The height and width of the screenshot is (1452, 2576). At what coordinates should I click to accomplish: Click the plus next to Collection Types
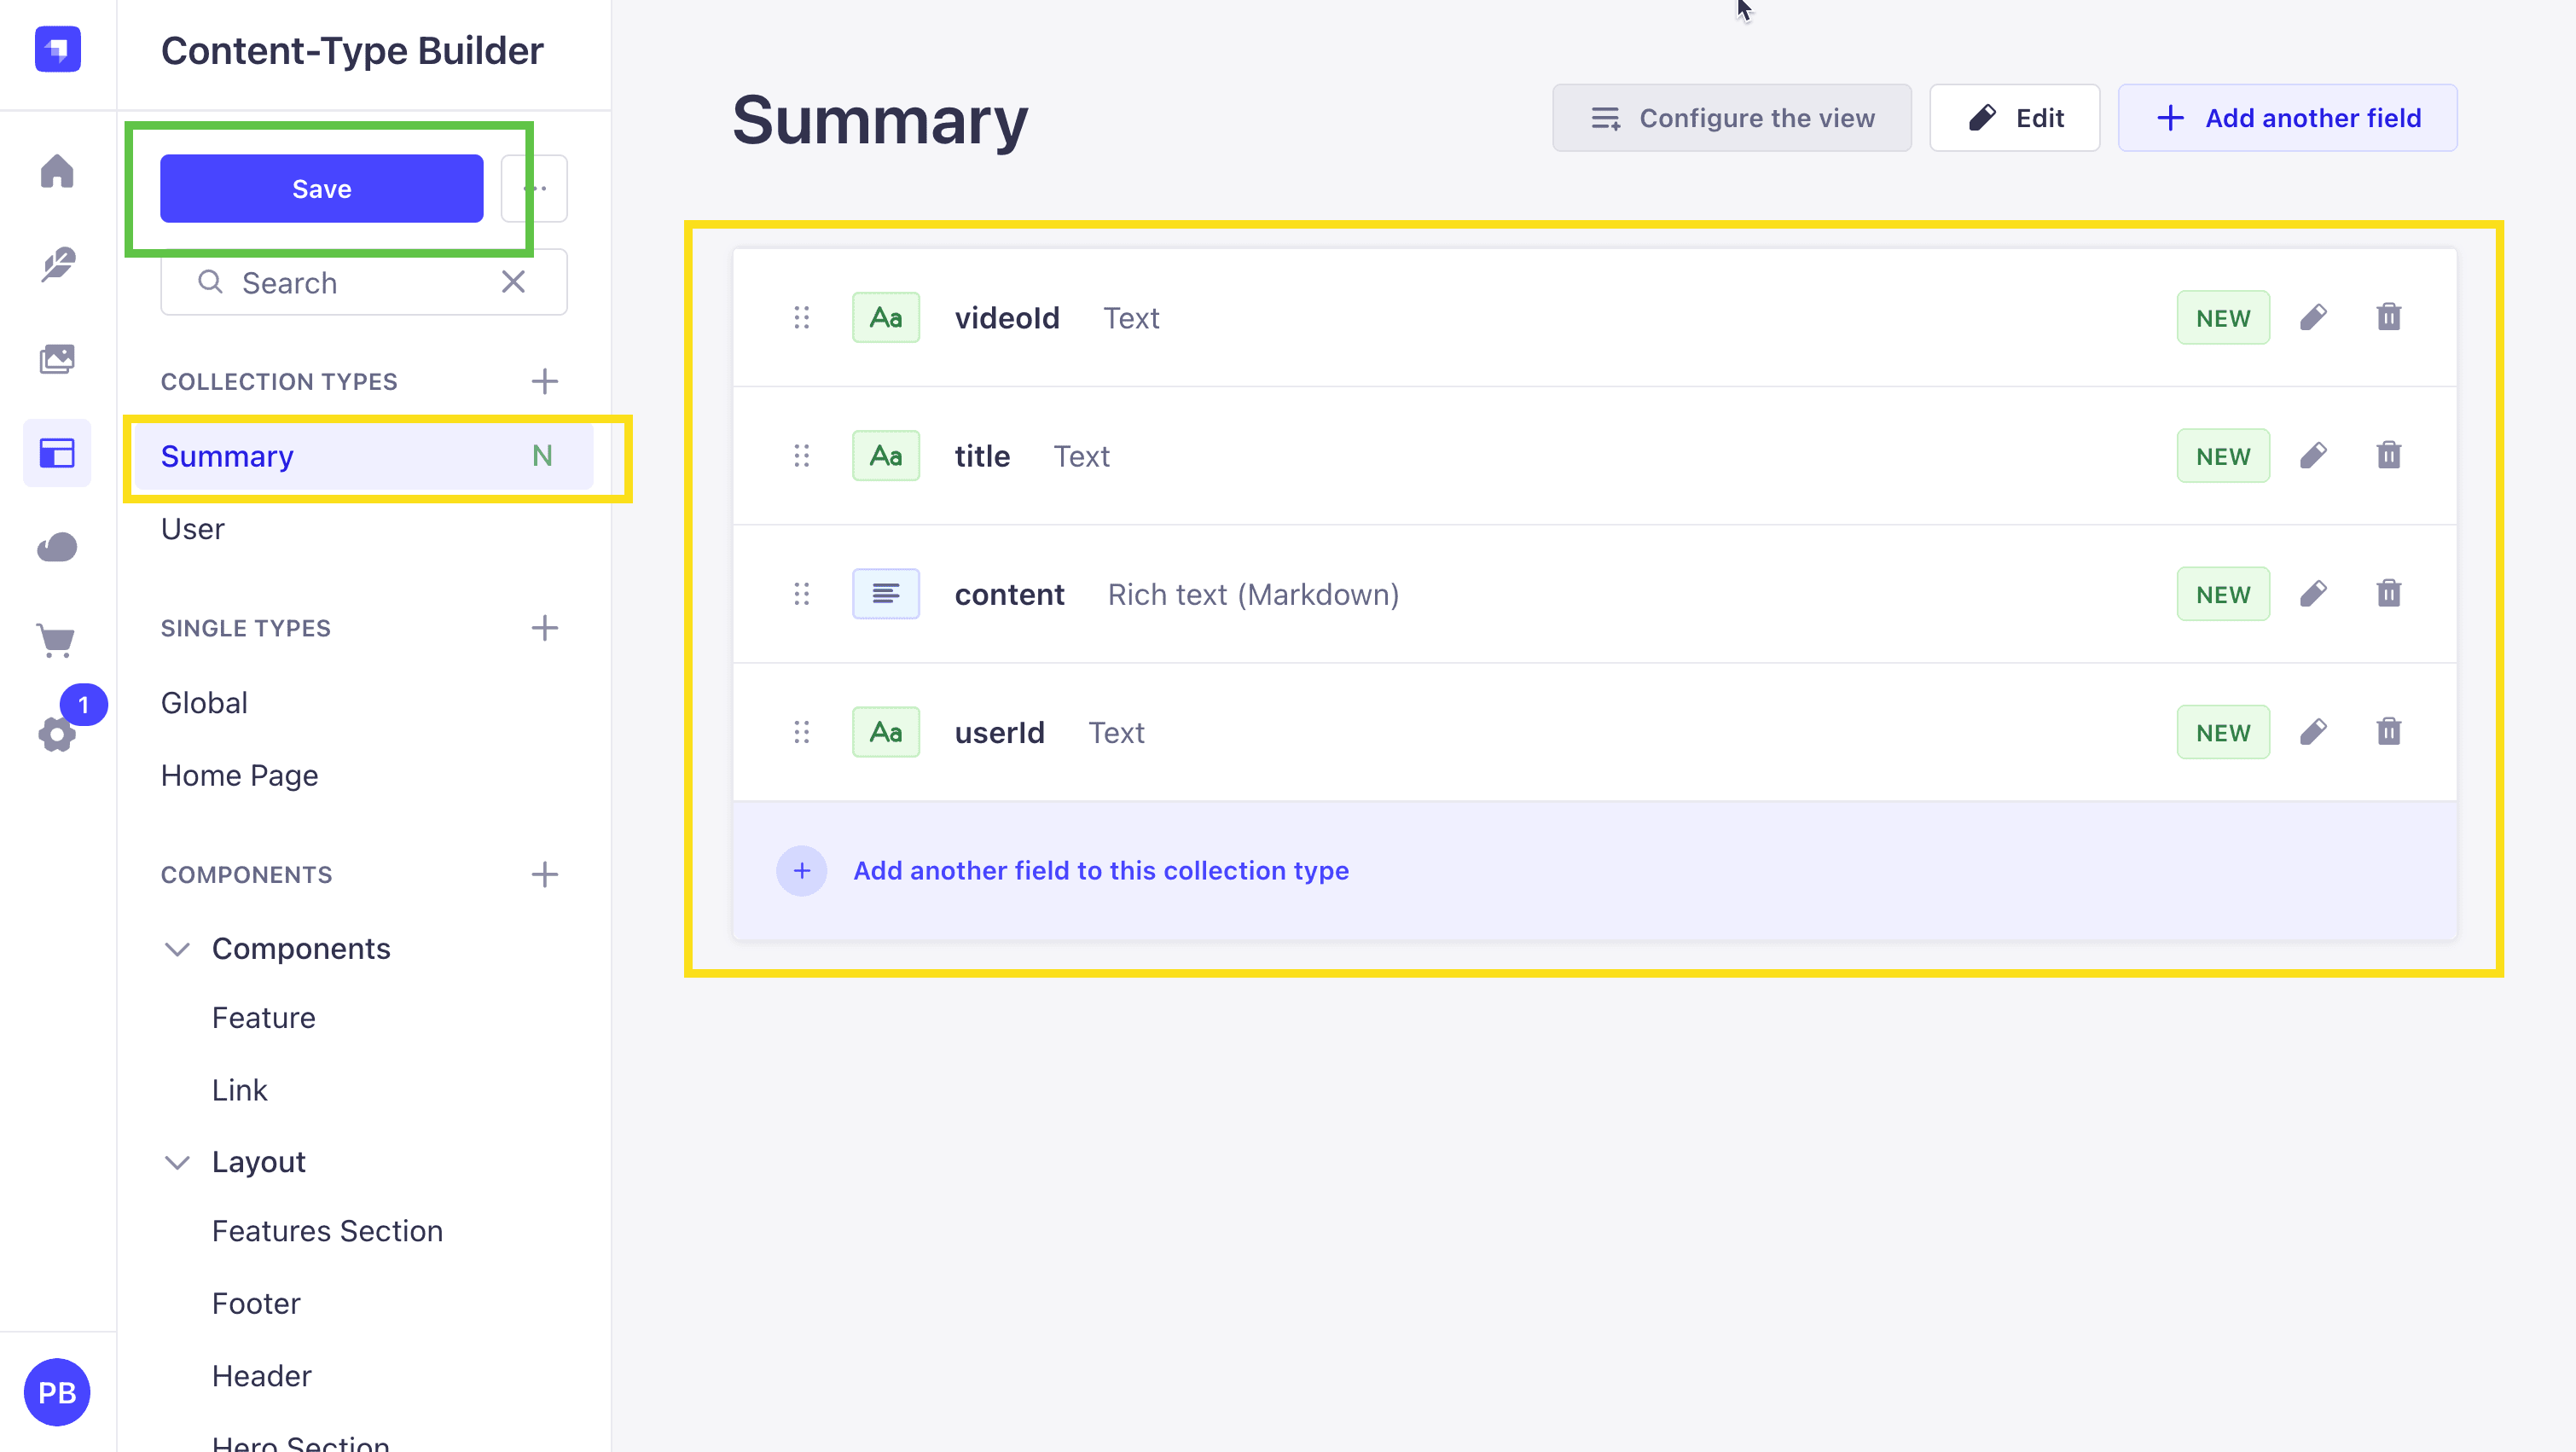tap(545, 381)
